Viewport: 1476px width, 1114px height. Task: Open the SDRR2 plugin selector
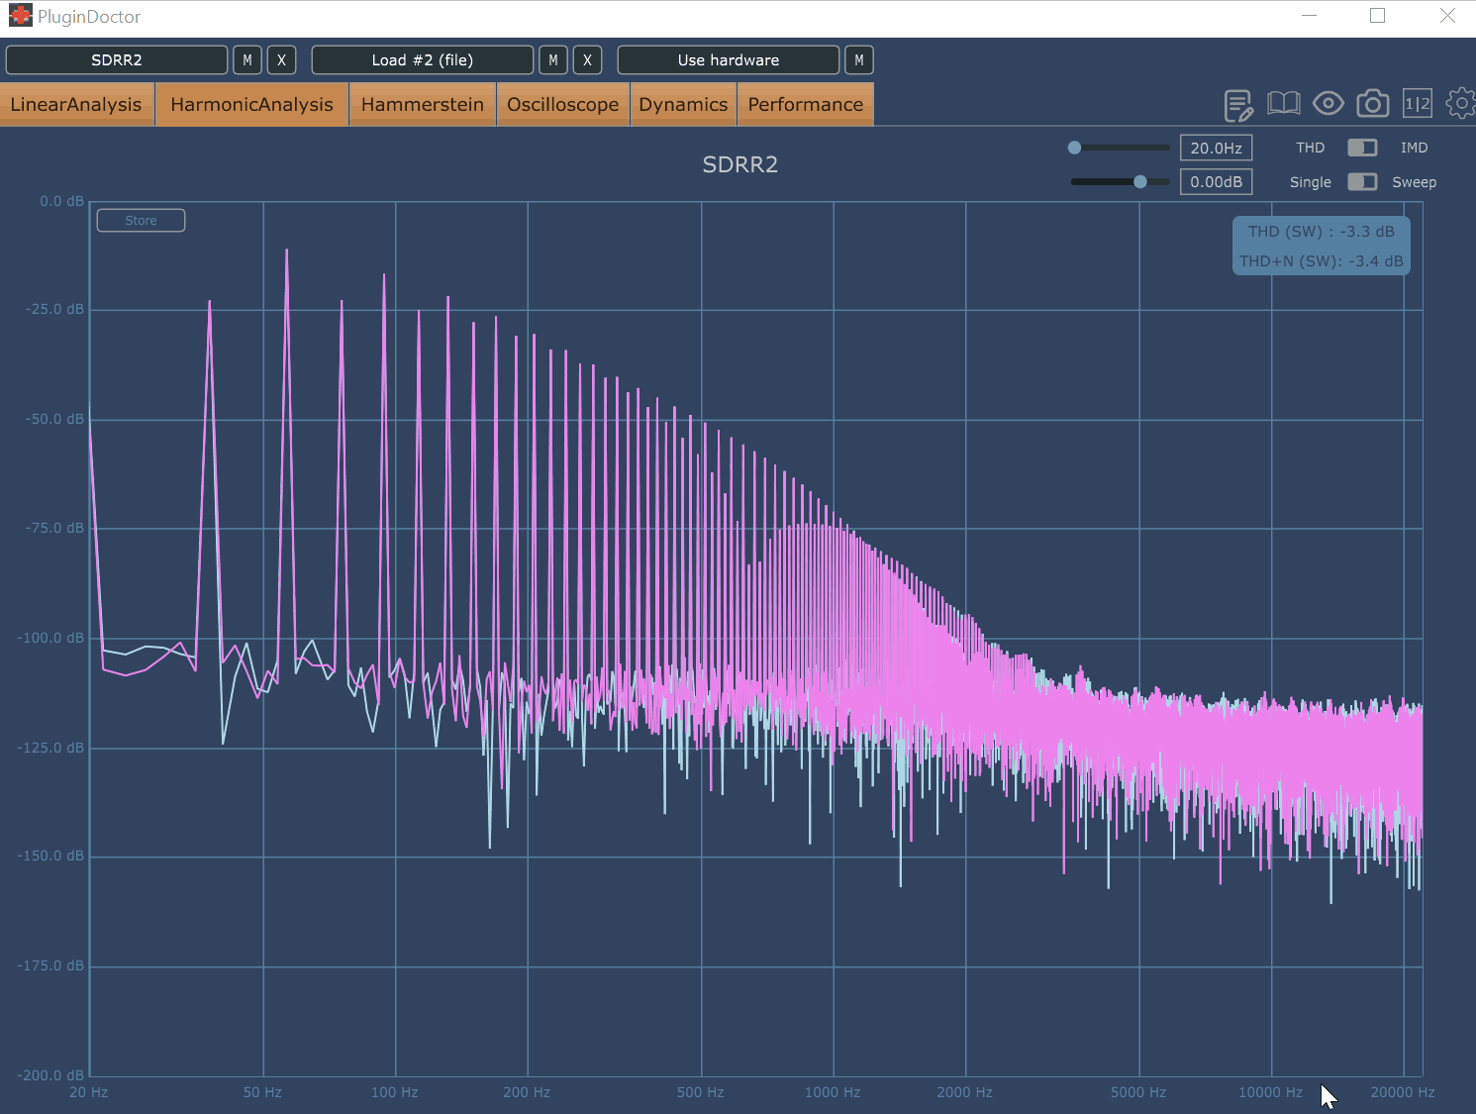[x=117, y=60]
